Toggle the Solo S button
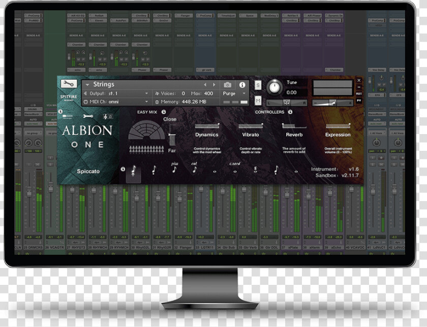427x327 pixels. [x=258, y=85]
